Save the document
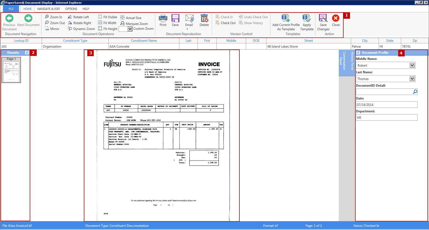Viewport: 429px width, 230px height. 175,21
